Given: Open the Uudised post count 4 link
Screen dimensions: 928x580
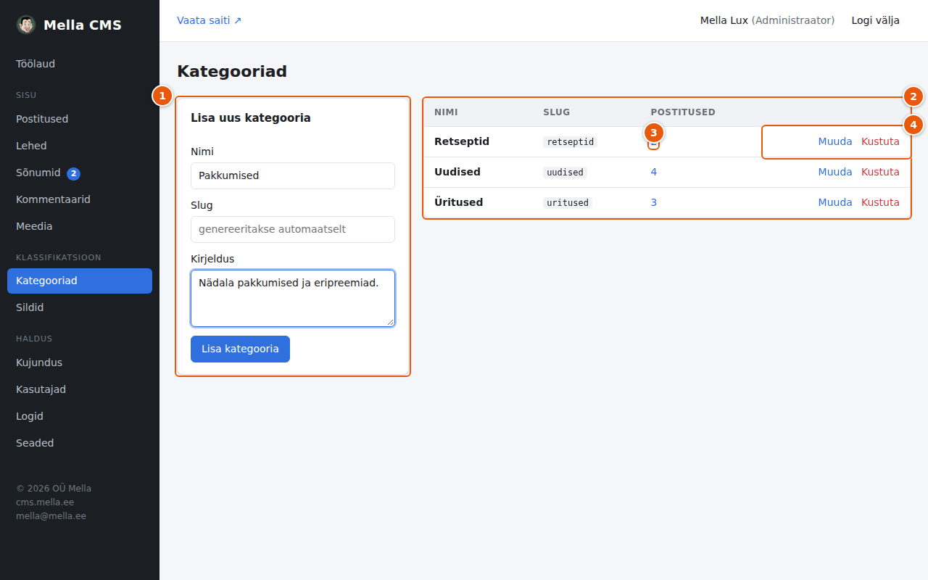Looking at the screenshot, I should coord(654,172).
